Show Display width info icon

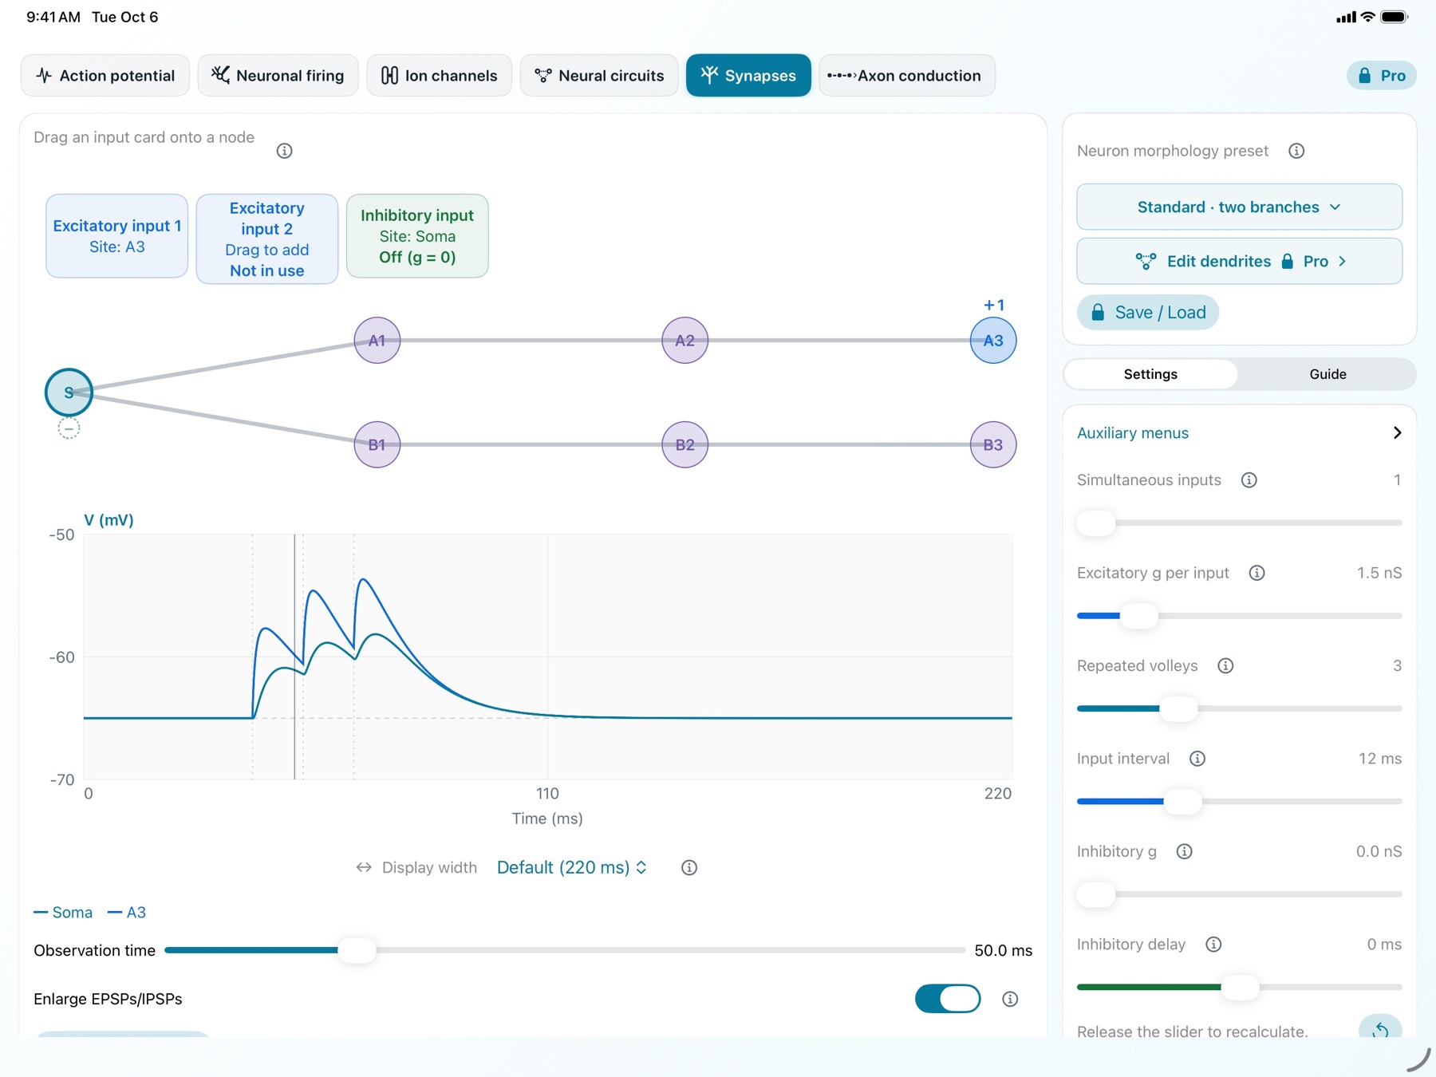(x=689, y=867)
